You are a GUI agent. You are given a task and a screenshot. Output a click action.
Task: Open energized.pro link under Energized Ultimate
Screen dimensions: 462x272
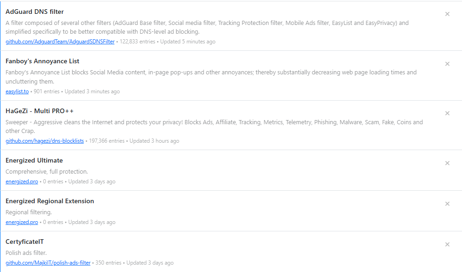(22, 181)
